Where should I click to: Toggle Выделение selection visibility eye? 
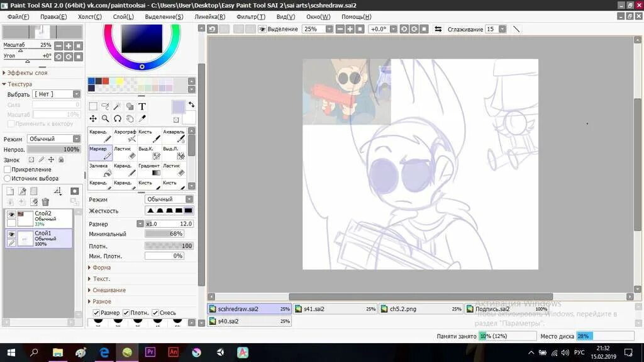262,29
